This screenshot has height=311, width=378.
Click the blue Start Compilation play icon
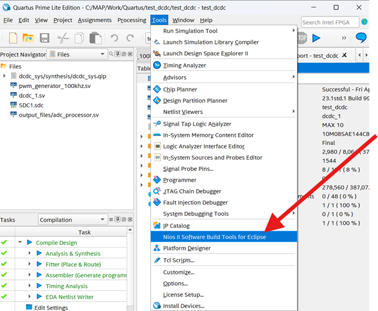click(316, 38)
